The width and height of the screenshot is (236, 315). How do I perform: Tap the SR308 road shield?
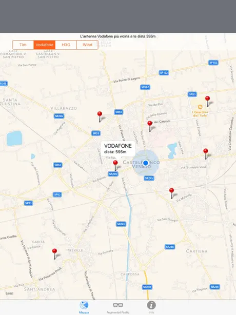(147, 287)
